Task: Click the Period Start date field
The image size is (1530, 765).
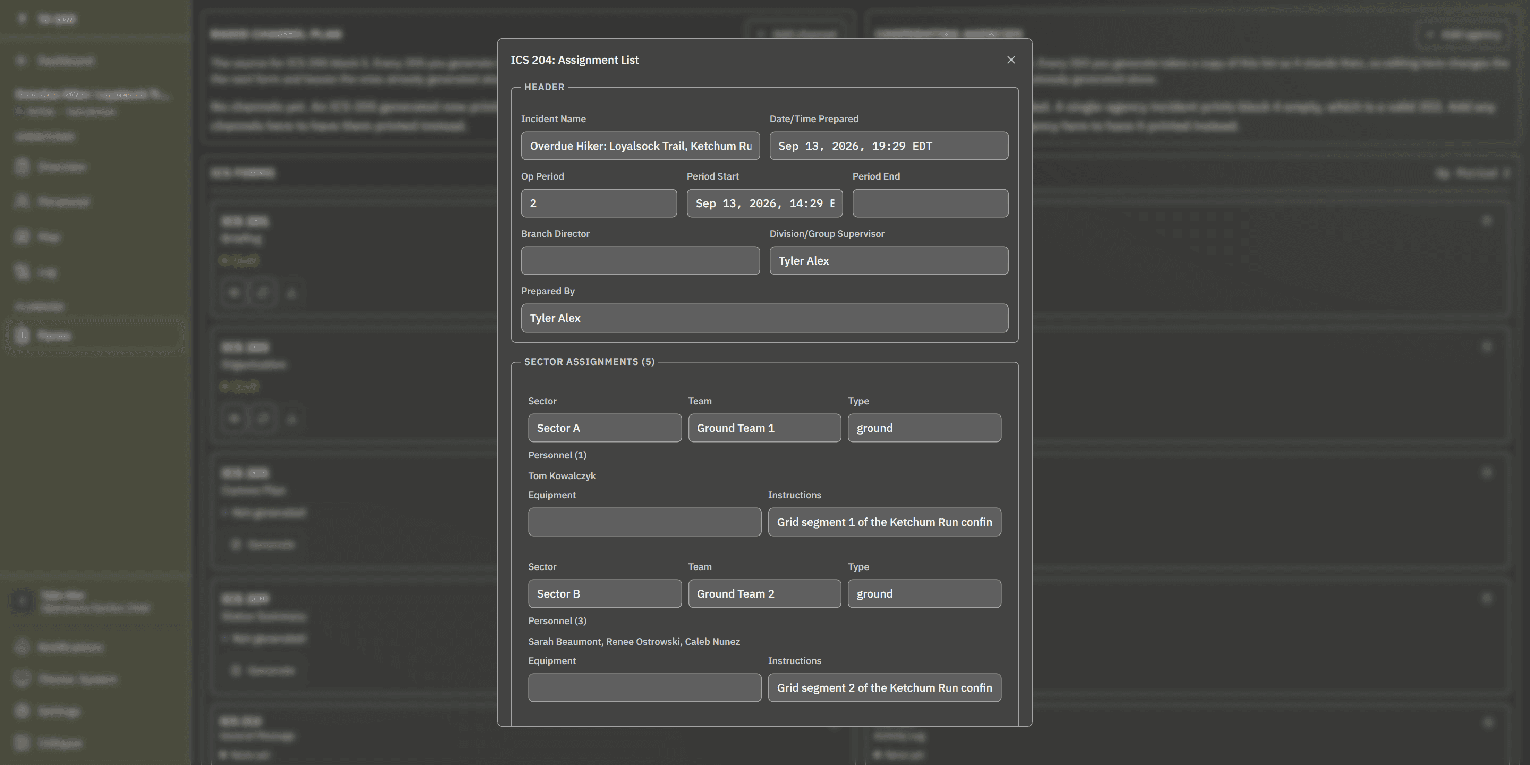Action: [x=764, y=203]
